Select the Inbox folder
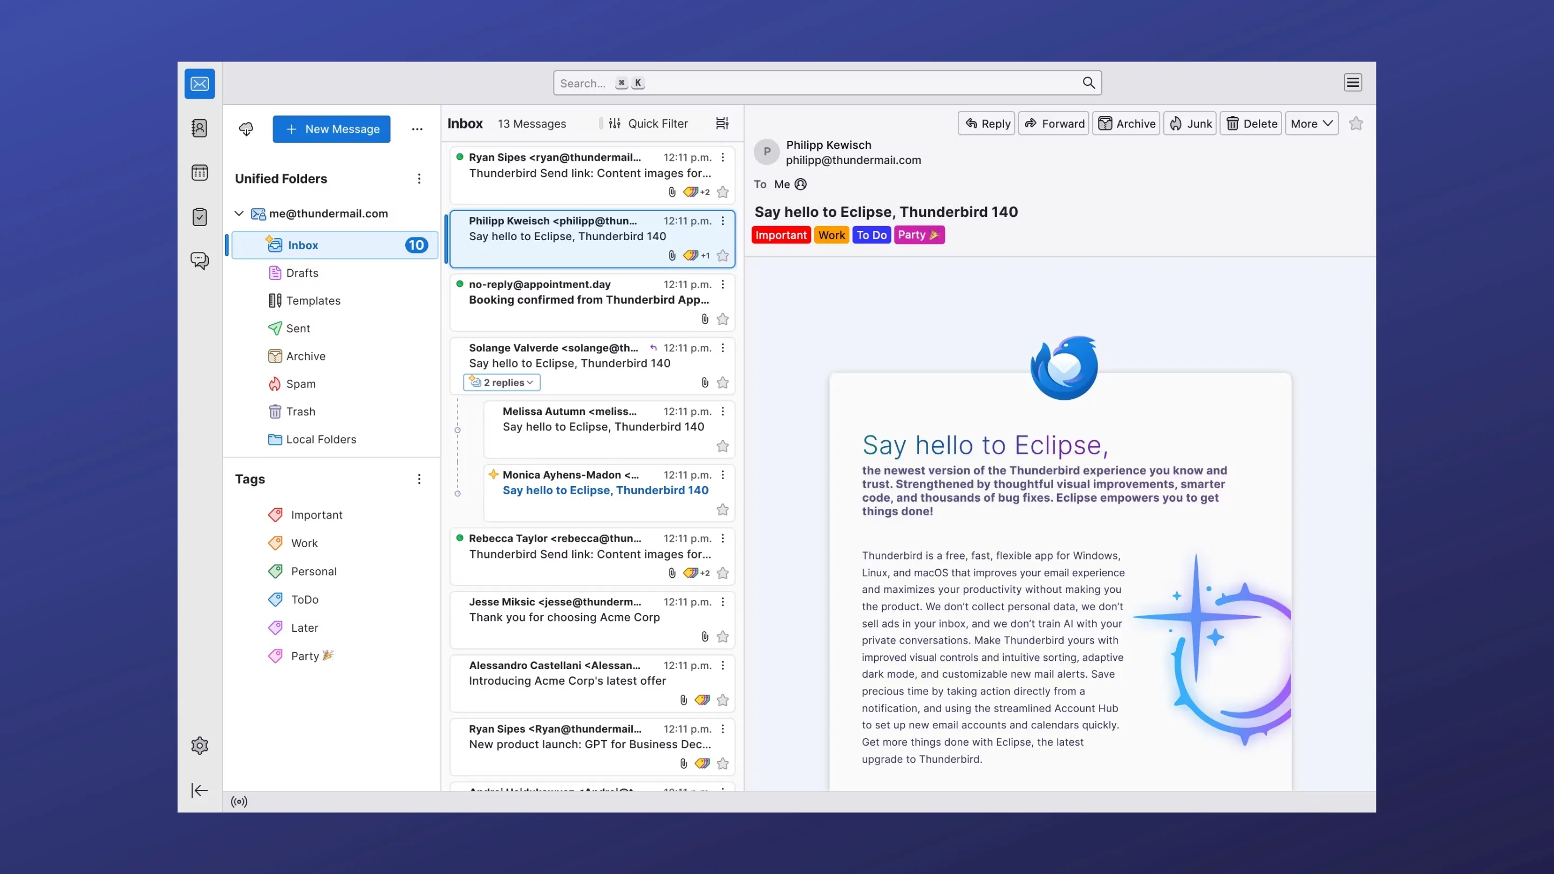Viewport: 1554px width, 874px height. click(335, 245)
